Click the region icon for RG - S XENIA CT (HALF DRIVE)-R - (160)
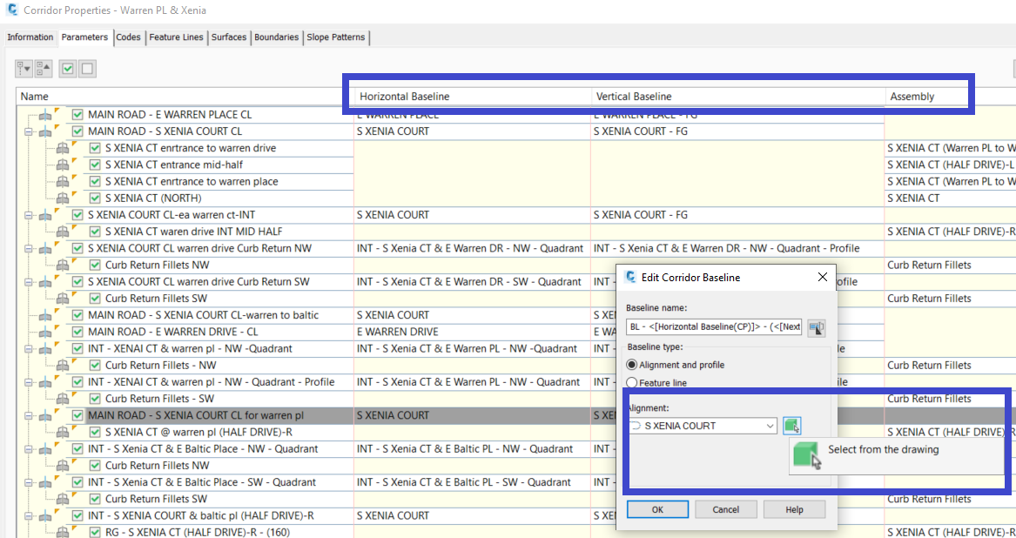This screenshot has width=1016, height=538. [63, 533]
